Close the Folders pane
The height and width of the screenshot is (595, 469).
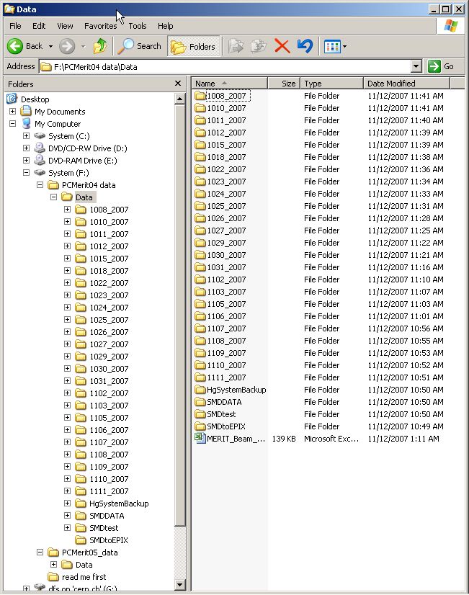177,84
